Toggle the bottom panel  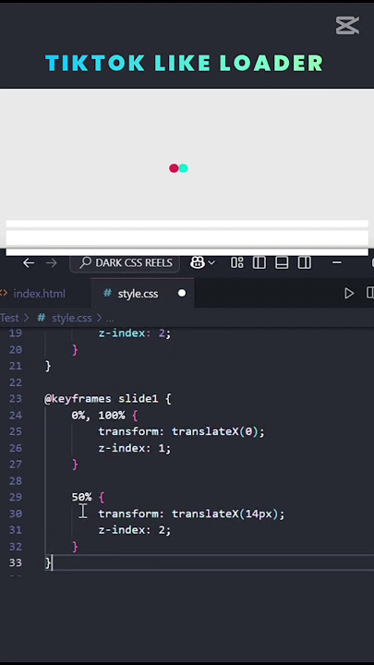pos(282,263)
